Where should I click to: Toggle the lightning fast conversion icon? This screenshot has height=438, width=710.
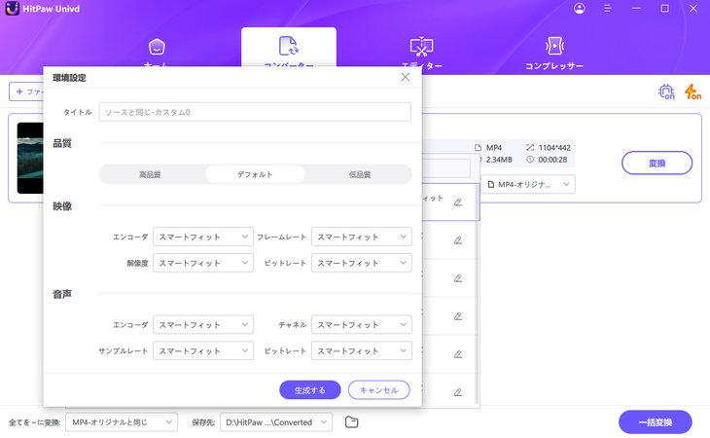pyautogui.click(x=692, y=91)
